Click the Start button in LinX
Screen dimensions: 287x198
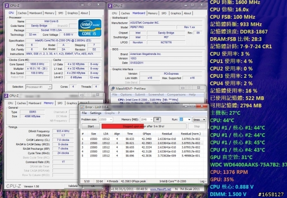click(x=91, y=126)
